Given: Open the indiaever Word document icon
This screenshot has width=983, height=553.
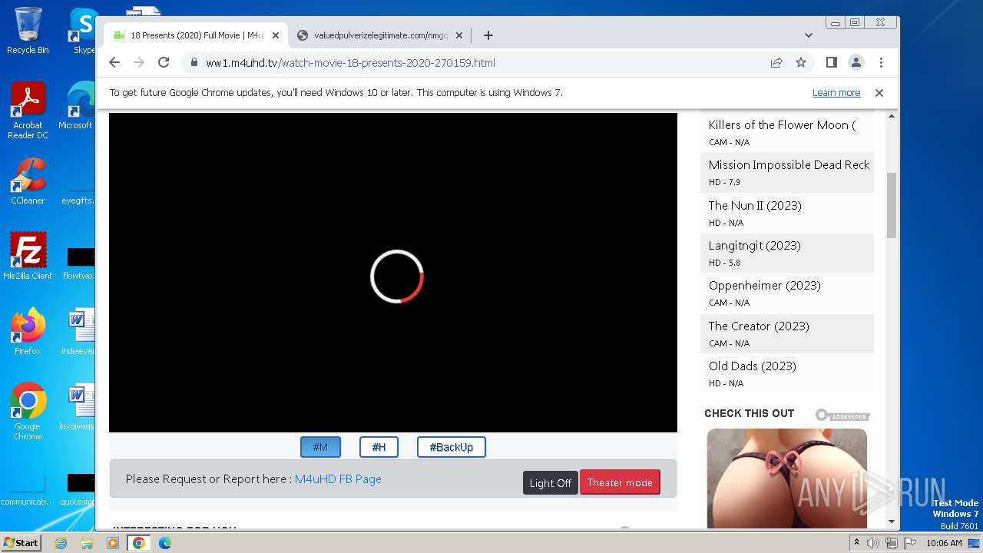Looking at the screenshot, I should point(78,332).
